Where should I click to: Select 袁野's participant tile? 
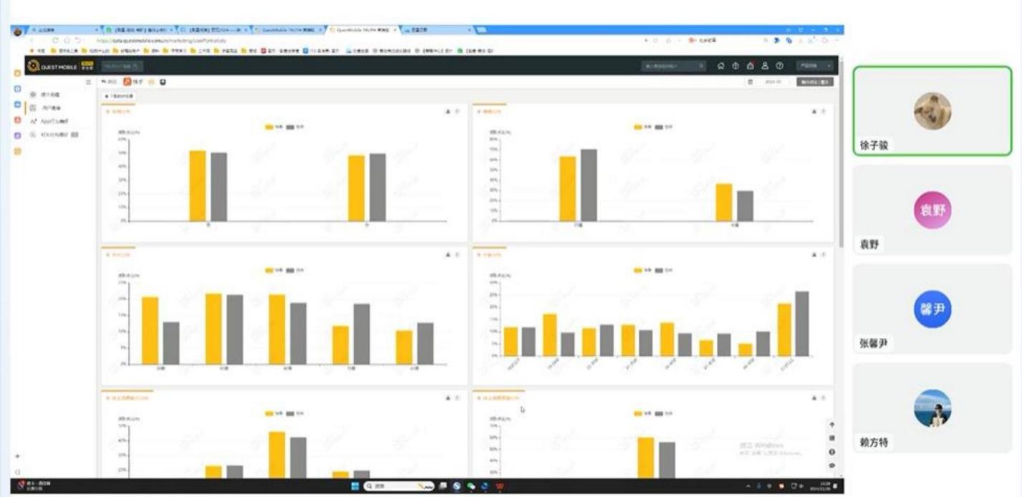click(x=932, y=210)
